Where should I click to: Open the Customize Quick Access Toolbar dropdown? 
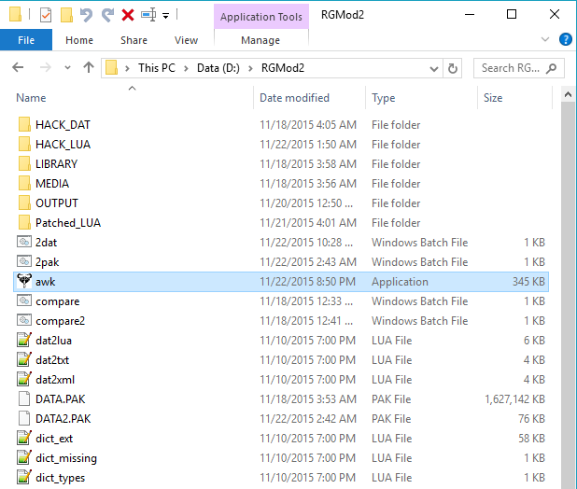coord(166,16)
